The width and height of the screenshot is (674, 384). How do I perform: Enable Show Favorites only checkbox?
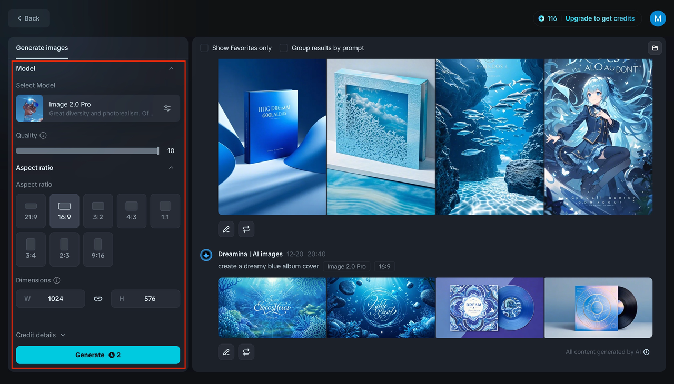[x=204, y=48]
